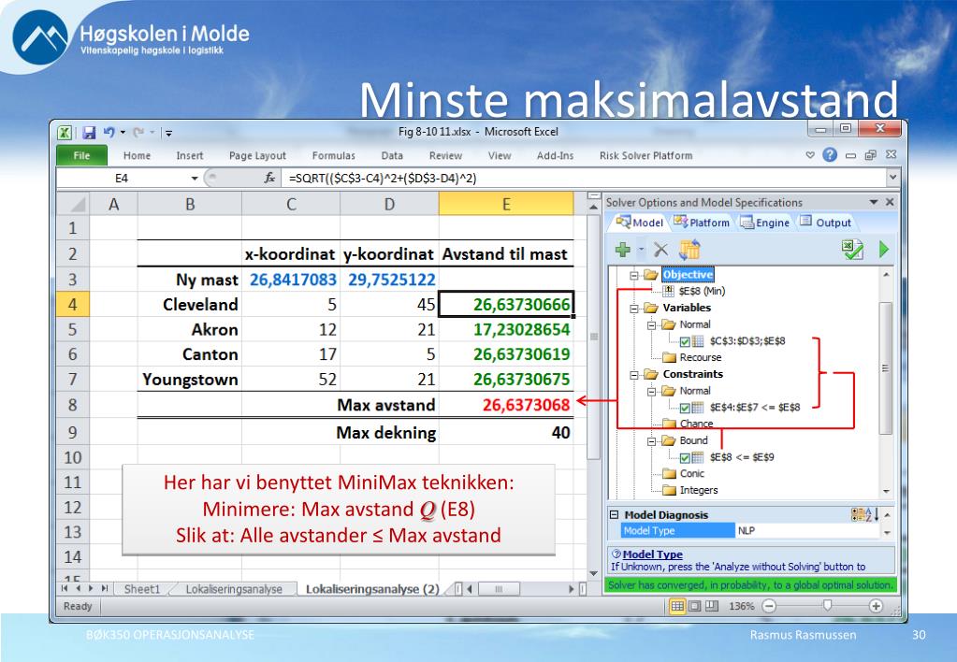957x662 pixels.
Task: Click the Redo arrow icon
Action: [138, 132]
